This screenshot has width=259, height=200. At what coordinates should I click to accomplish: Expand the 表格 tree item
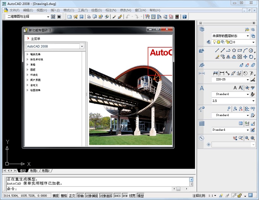point(33,65)
